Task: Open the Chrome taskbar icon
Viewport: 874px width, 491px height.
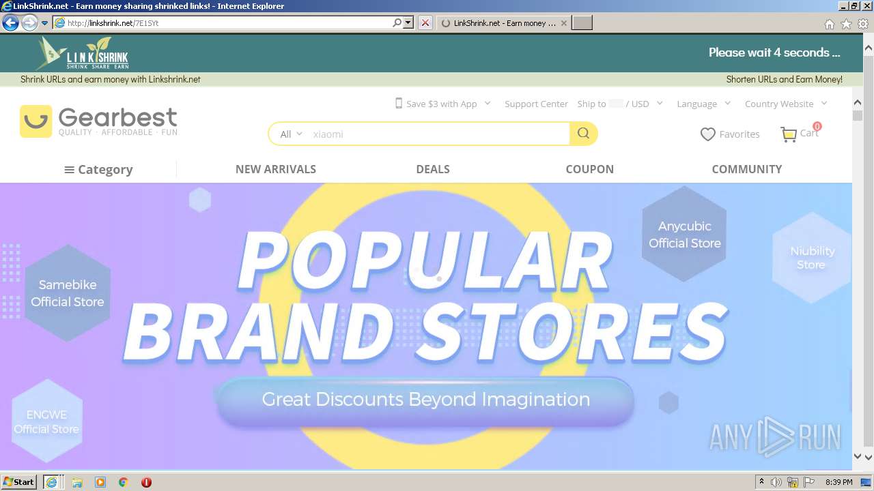Action: click(124, 482)
